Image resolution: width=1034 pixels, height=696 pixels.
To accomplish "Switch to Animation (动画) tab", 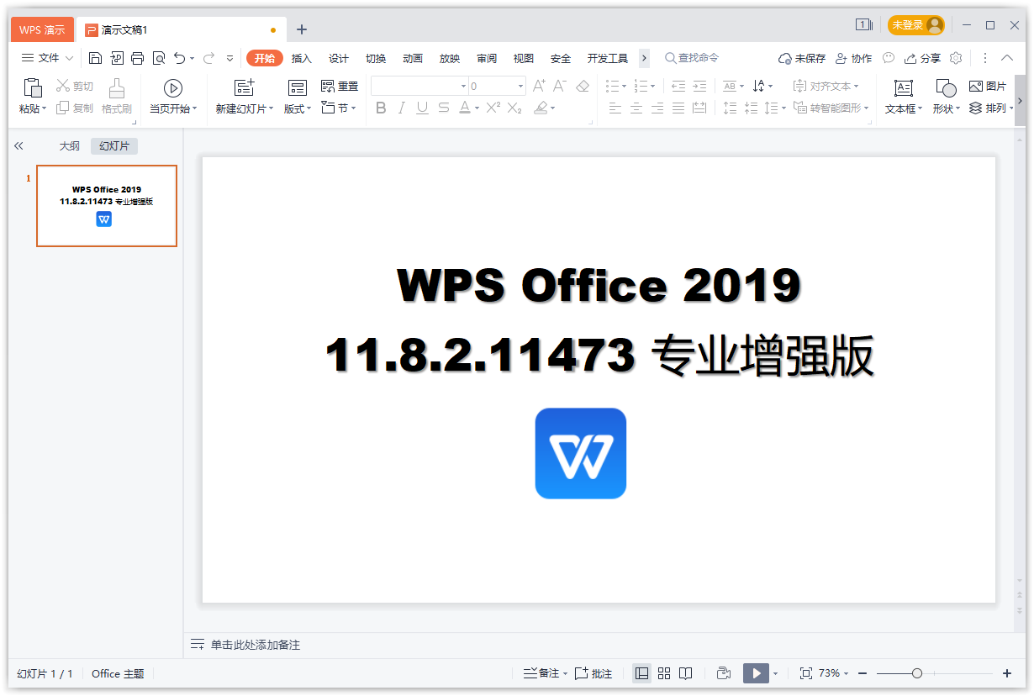I will tap(413, 58).
